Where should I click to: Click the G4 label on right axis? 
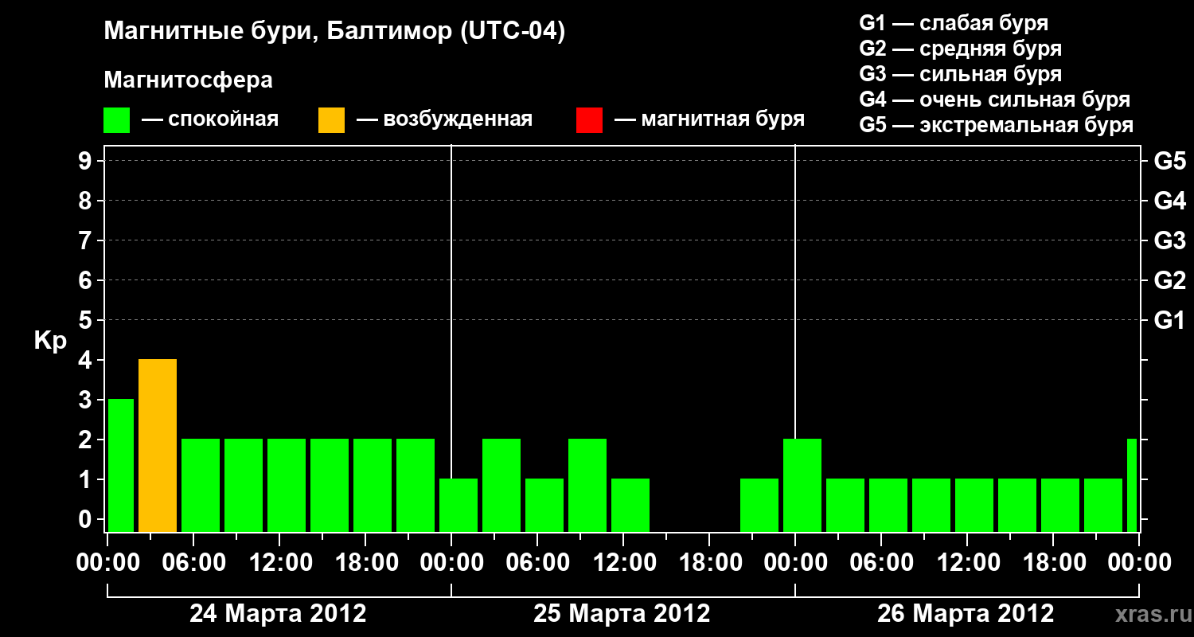click(x=1170, y=201)
